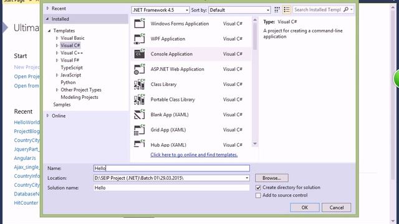Viewport: 399px width, 224px height.
Task: Open HelloWorld recent project on Start Page
Action: coord(27,123)
